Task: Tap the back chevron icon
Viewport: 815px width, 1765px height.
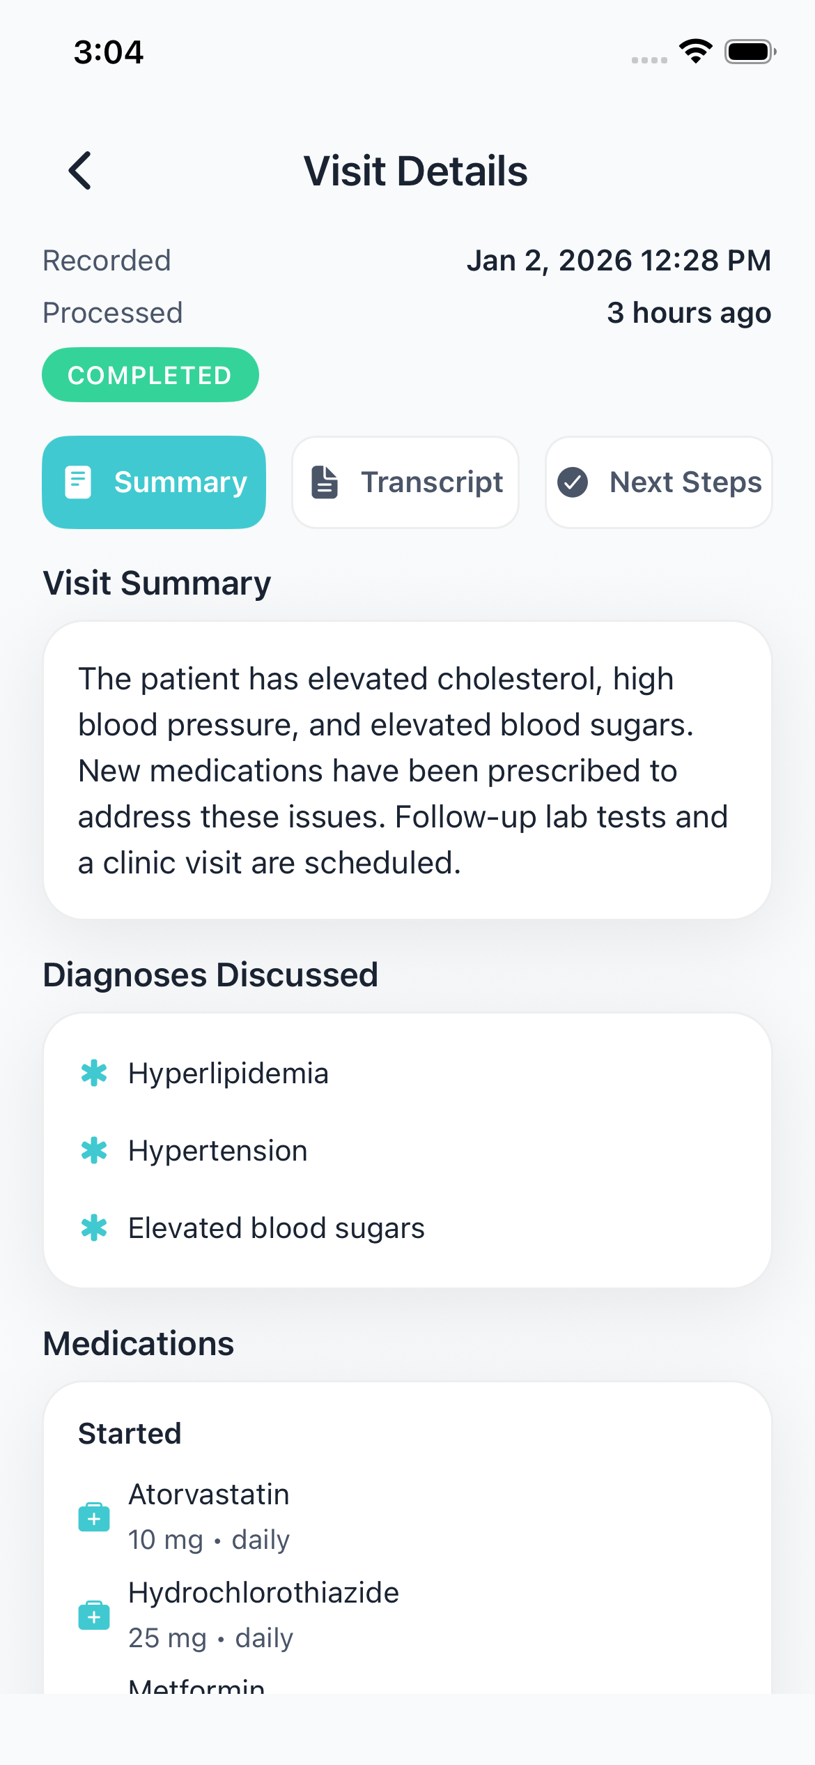Action: 80,171
